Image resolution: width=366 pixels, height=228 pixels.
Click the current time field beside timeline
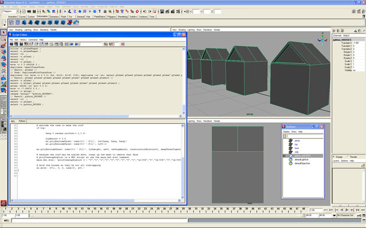click(316, 210)
